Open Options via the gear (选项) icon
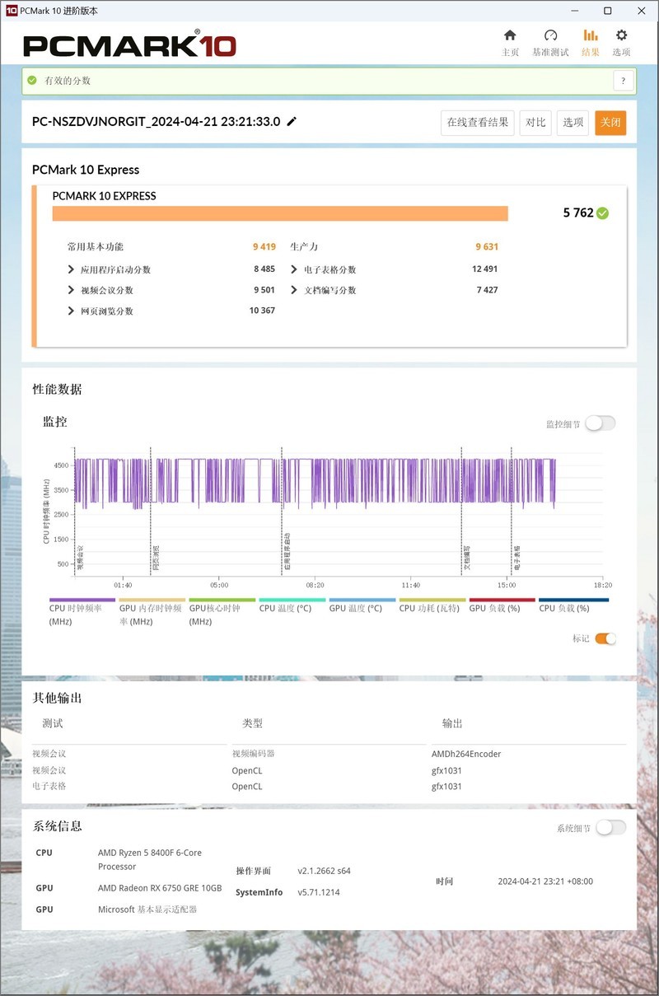This screenshot has height=996, width=659. tap(620, 36)
